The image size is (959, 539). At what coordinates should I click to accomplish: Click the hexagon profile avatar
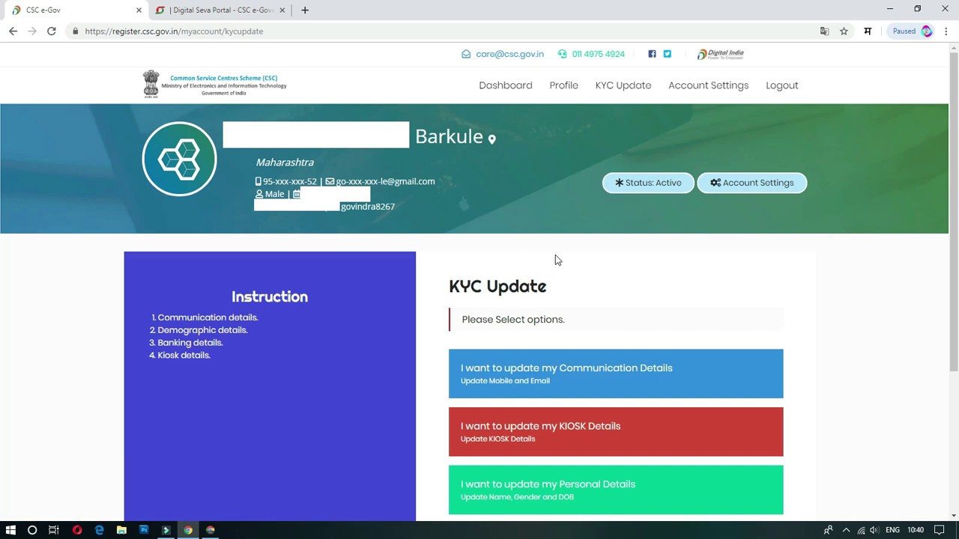click(179, 159)
